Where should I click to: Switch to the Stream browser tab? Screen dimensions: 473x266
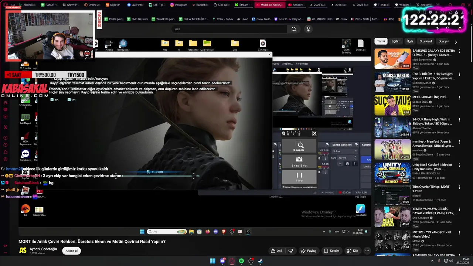pyautogui.click(x=243, y=5)
